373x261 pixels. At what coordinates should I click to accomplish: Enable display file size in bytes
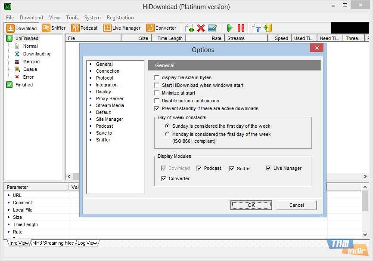point(157,77)
